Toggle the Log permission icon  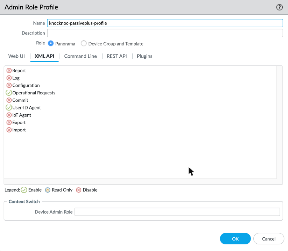click(9, 78)
